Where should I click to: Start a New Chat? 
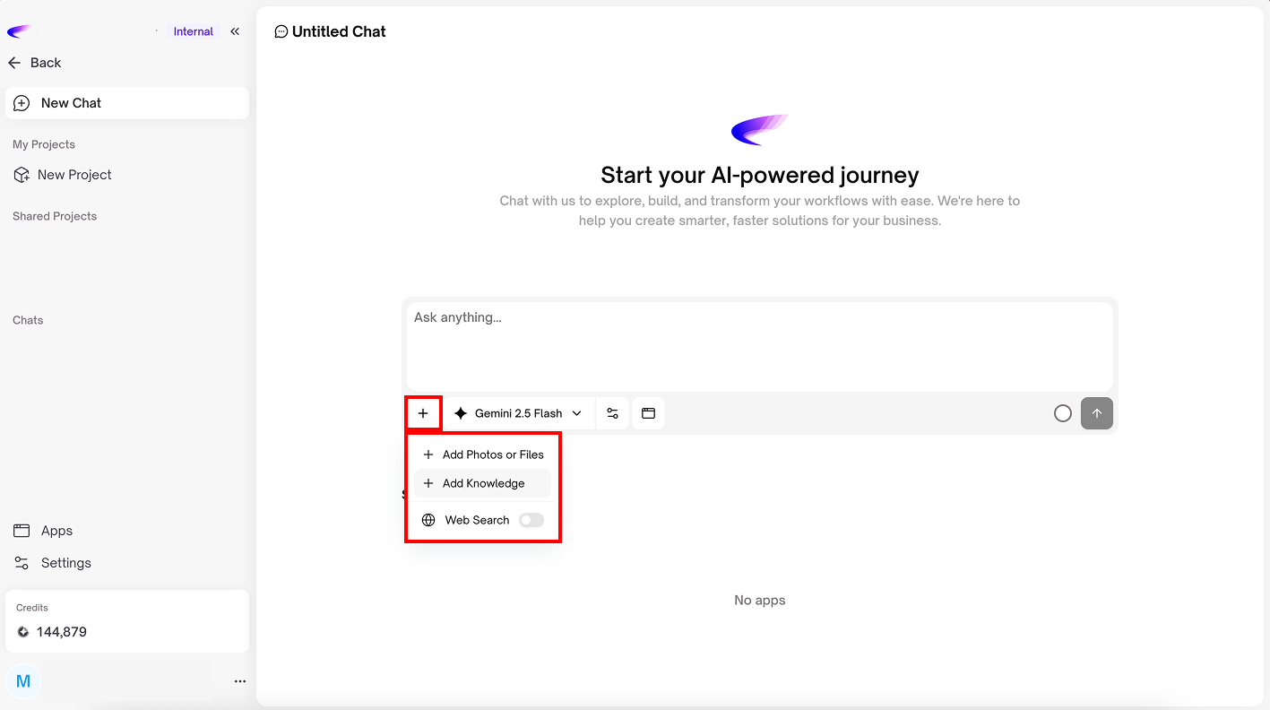point(126,103)
